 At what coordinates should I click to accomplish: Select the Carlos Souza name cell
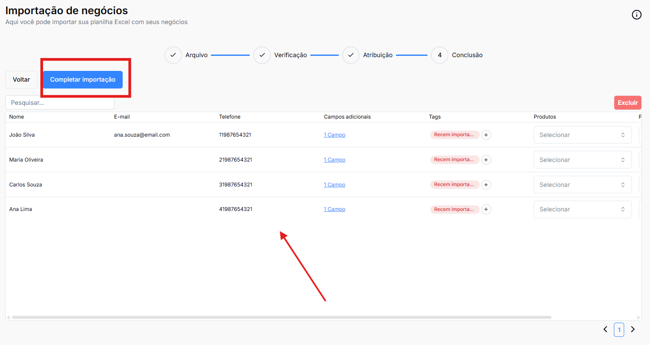[25, 185]
